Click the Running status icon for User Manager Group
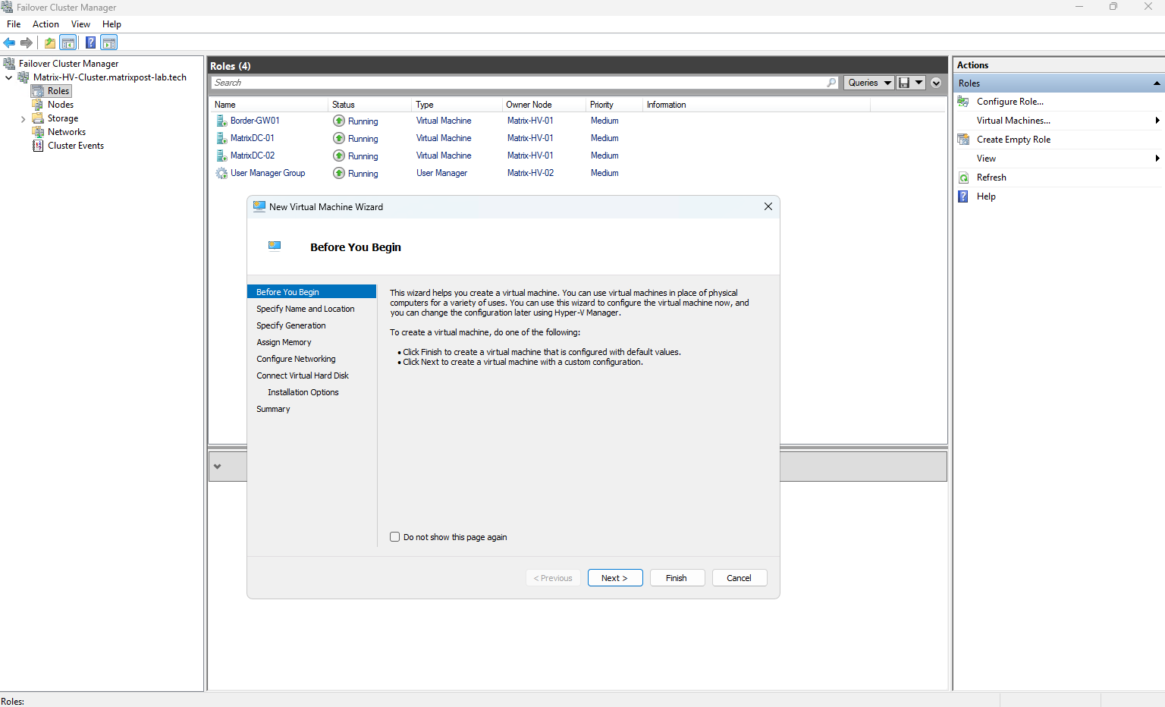This screenshot has height=707, width=1165. click(x=339, y=173)
